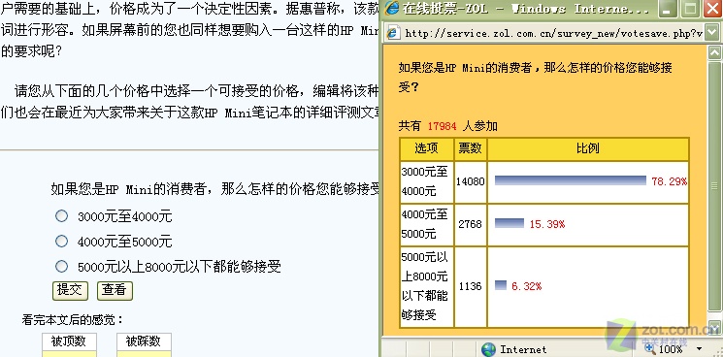The width and height of the screenshot is (723, 357).
Task: Click the 比例 column header
Action: click(588, 148)
